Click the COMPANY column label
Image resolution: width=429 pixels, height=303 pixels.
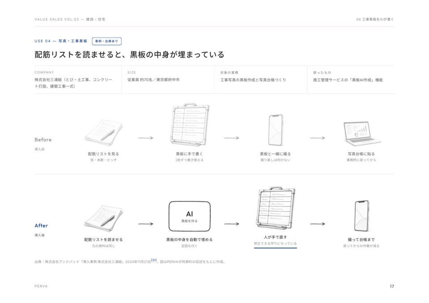tap(44, 72)
